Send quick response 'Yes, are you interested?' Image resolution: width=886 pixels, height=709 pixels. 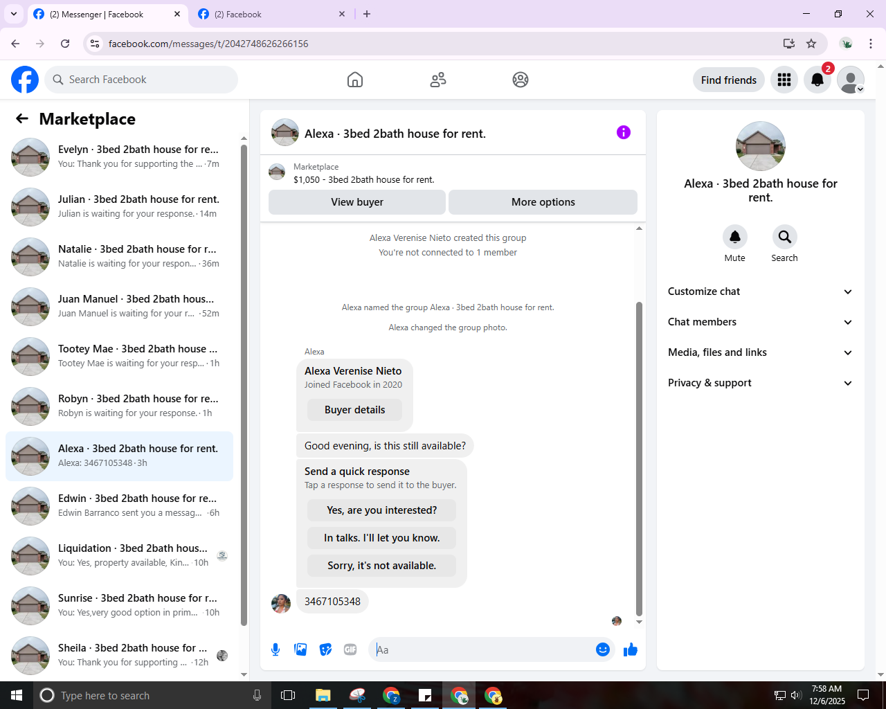[382, 510]
